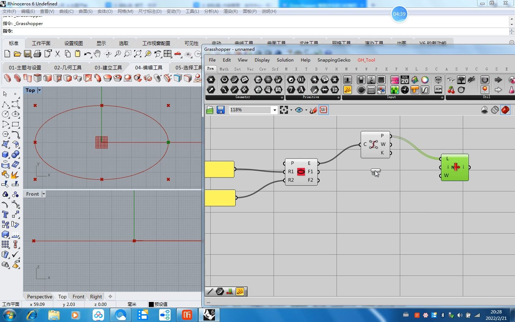This screenshot has width=515, height=322.
Task: Select the Rectangle tool in left sidebar
Action: (15, 124)
